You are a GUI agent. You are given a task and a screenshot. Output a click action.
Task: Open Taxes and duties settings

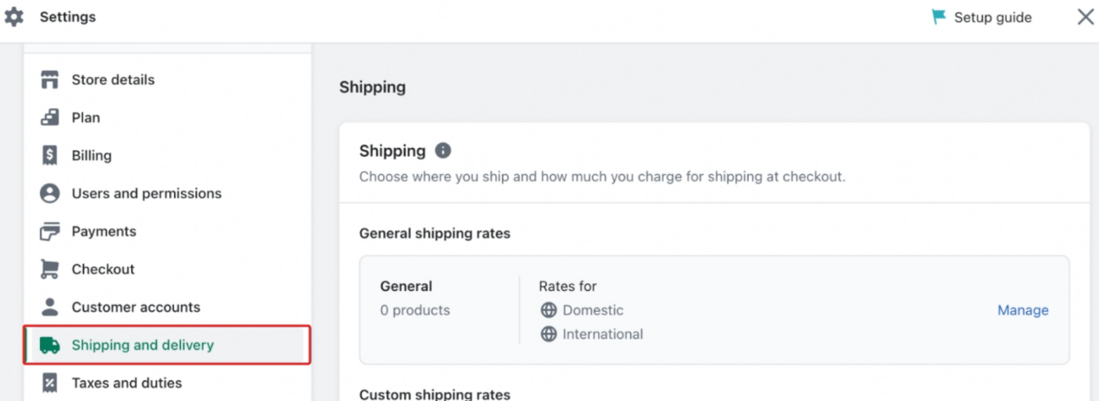(x=127, y=383)
